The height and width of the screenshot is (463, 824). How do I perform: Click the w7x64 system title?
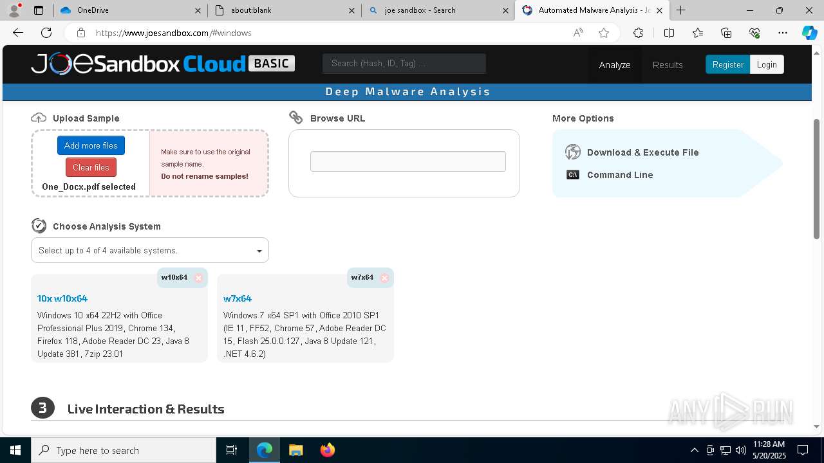(238, 298)
